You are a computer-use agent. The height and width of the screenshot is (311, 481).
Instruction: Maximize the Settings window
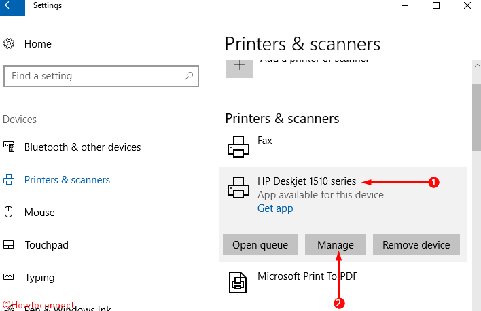436,6
